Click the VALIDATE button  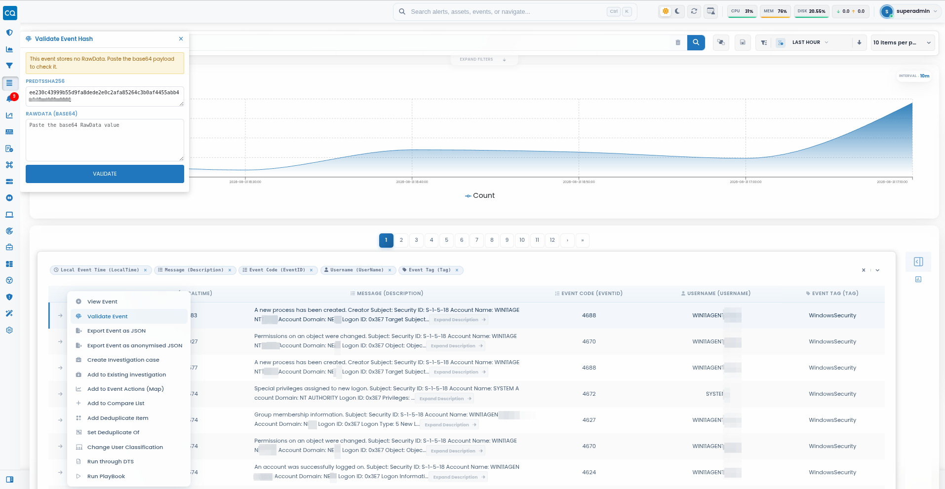point(105,174)
